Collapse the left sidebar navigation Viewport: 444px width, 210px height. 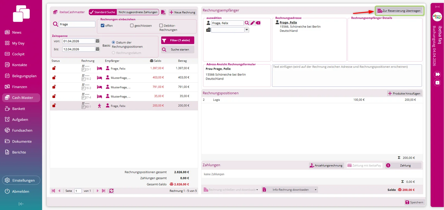pyautogui.click(x=21, y=204)
